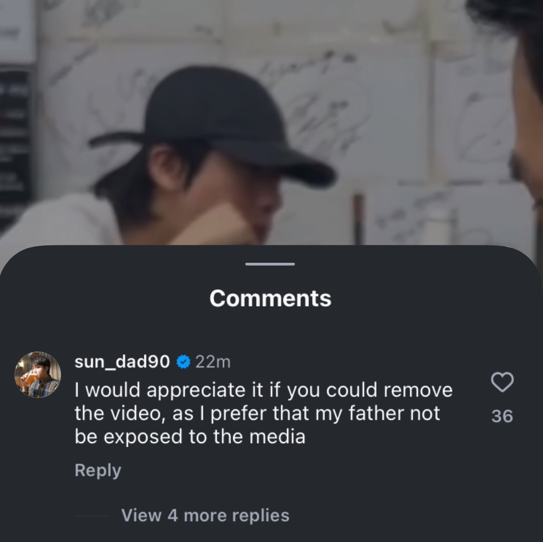The image size is (543, 542).
Task: Click the Comments heading
Action: pyautogui.click(x=270, y=298)
